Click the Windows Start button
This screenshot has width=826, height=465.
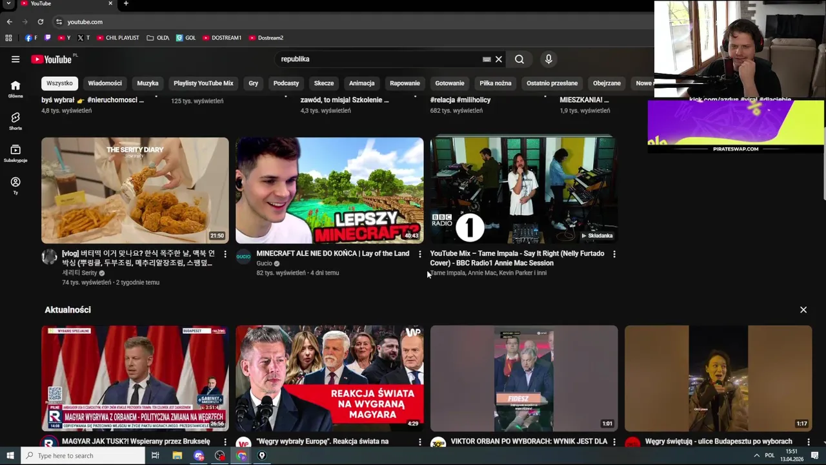point(10,455)
